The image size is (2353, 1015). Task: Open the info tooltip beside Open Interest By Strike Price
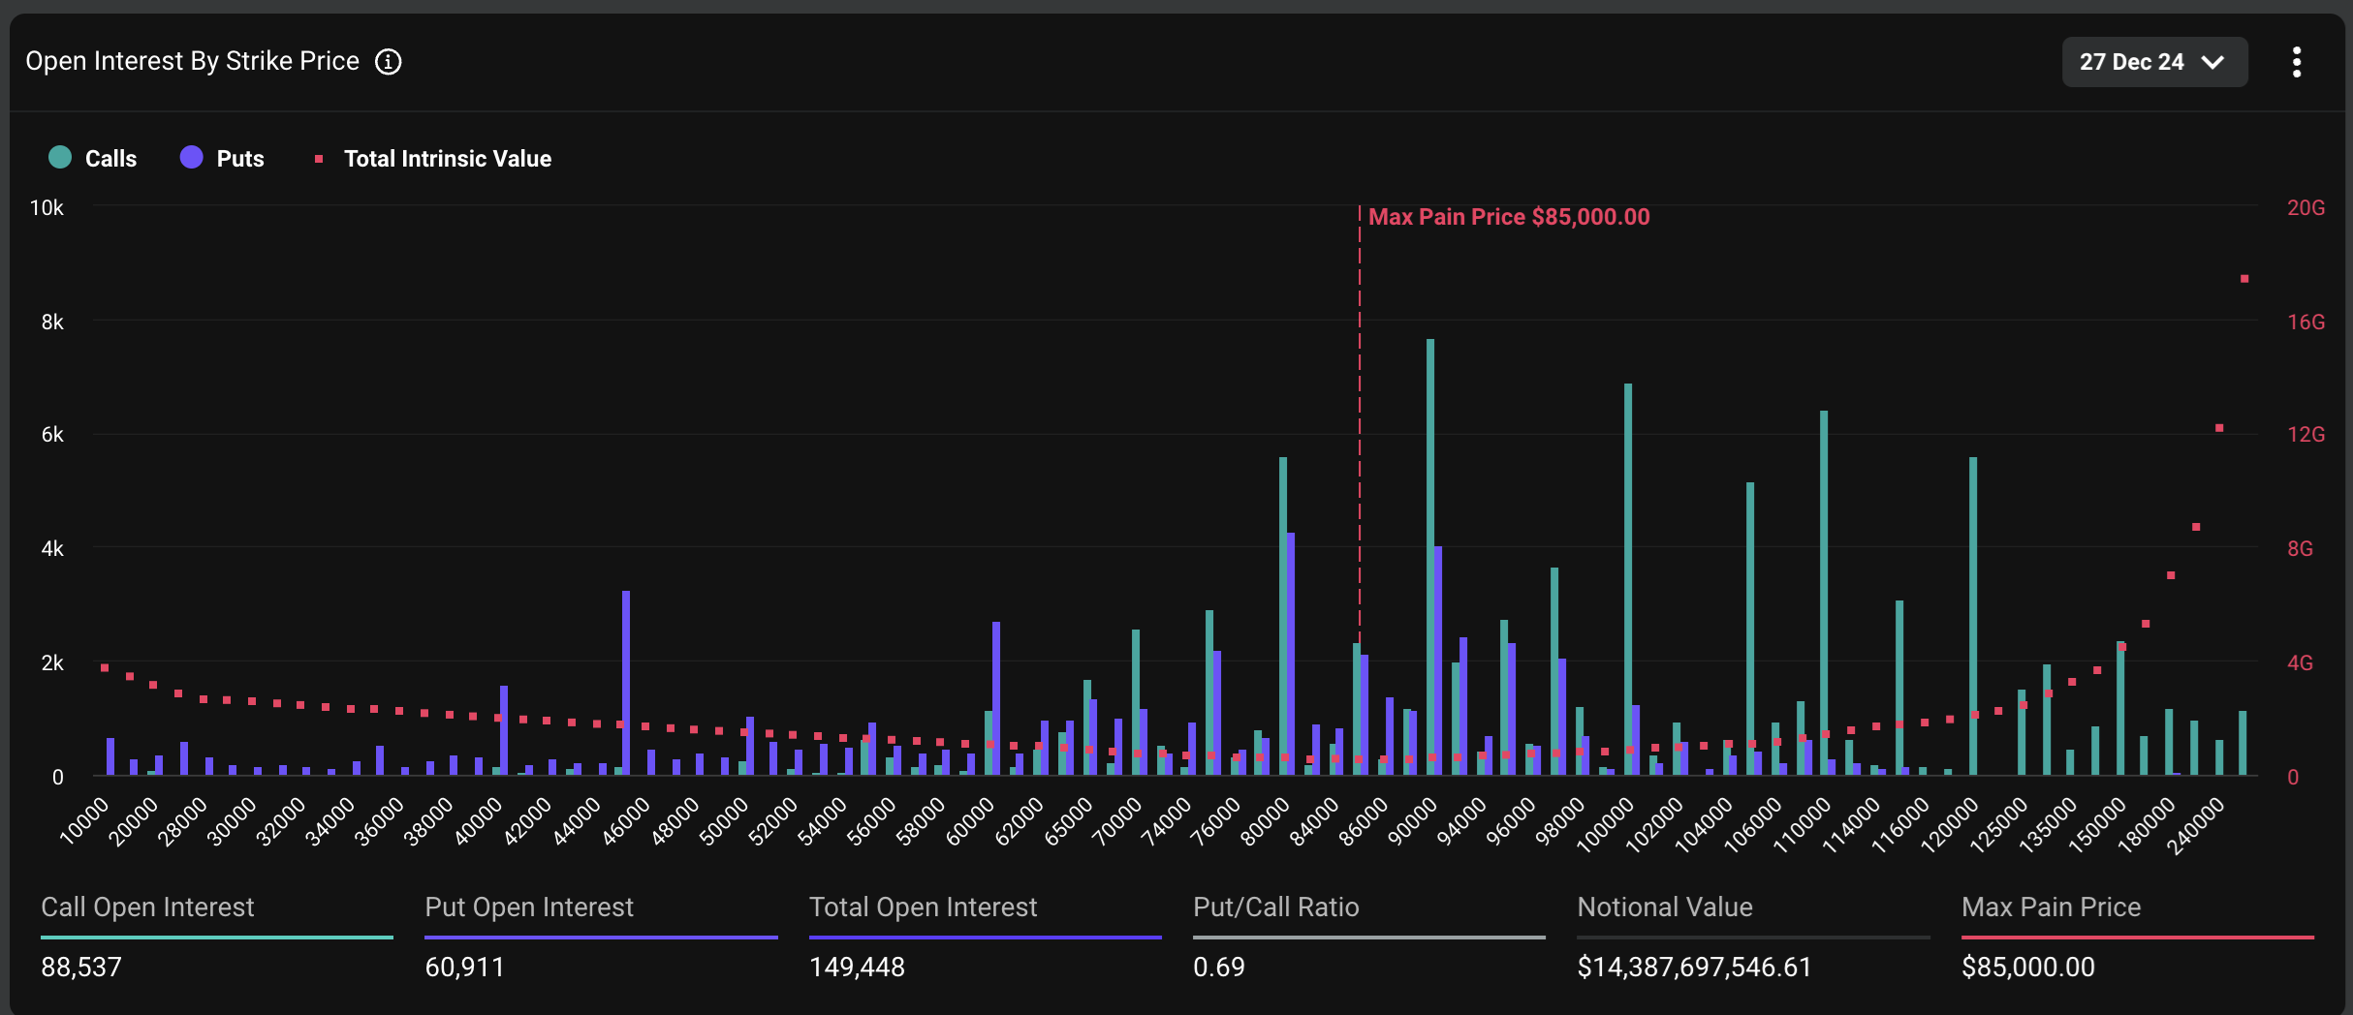point(388,61)
